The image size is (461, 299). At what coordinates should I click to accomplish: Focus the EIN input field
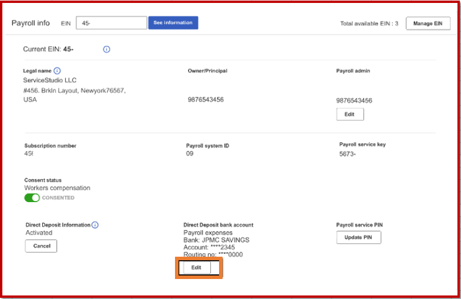tap(112, 23)
